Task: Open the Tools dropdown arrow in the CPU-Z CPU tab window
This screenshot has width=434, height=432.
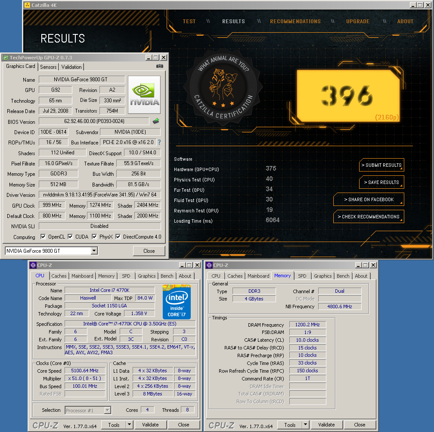Action: point(130,425)
